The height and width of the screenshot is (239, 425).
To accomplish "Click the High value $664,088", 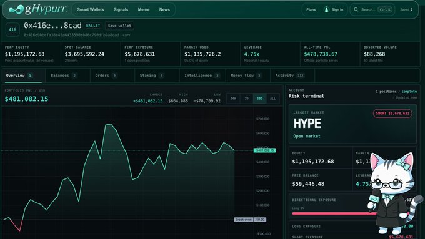I will pyautogui.click(x=178, y=101).
